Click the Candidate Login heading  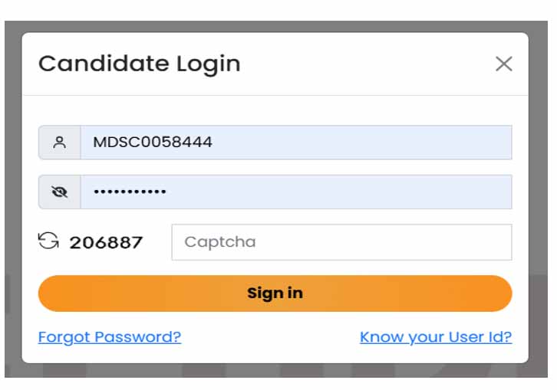[x=139, y=64]
